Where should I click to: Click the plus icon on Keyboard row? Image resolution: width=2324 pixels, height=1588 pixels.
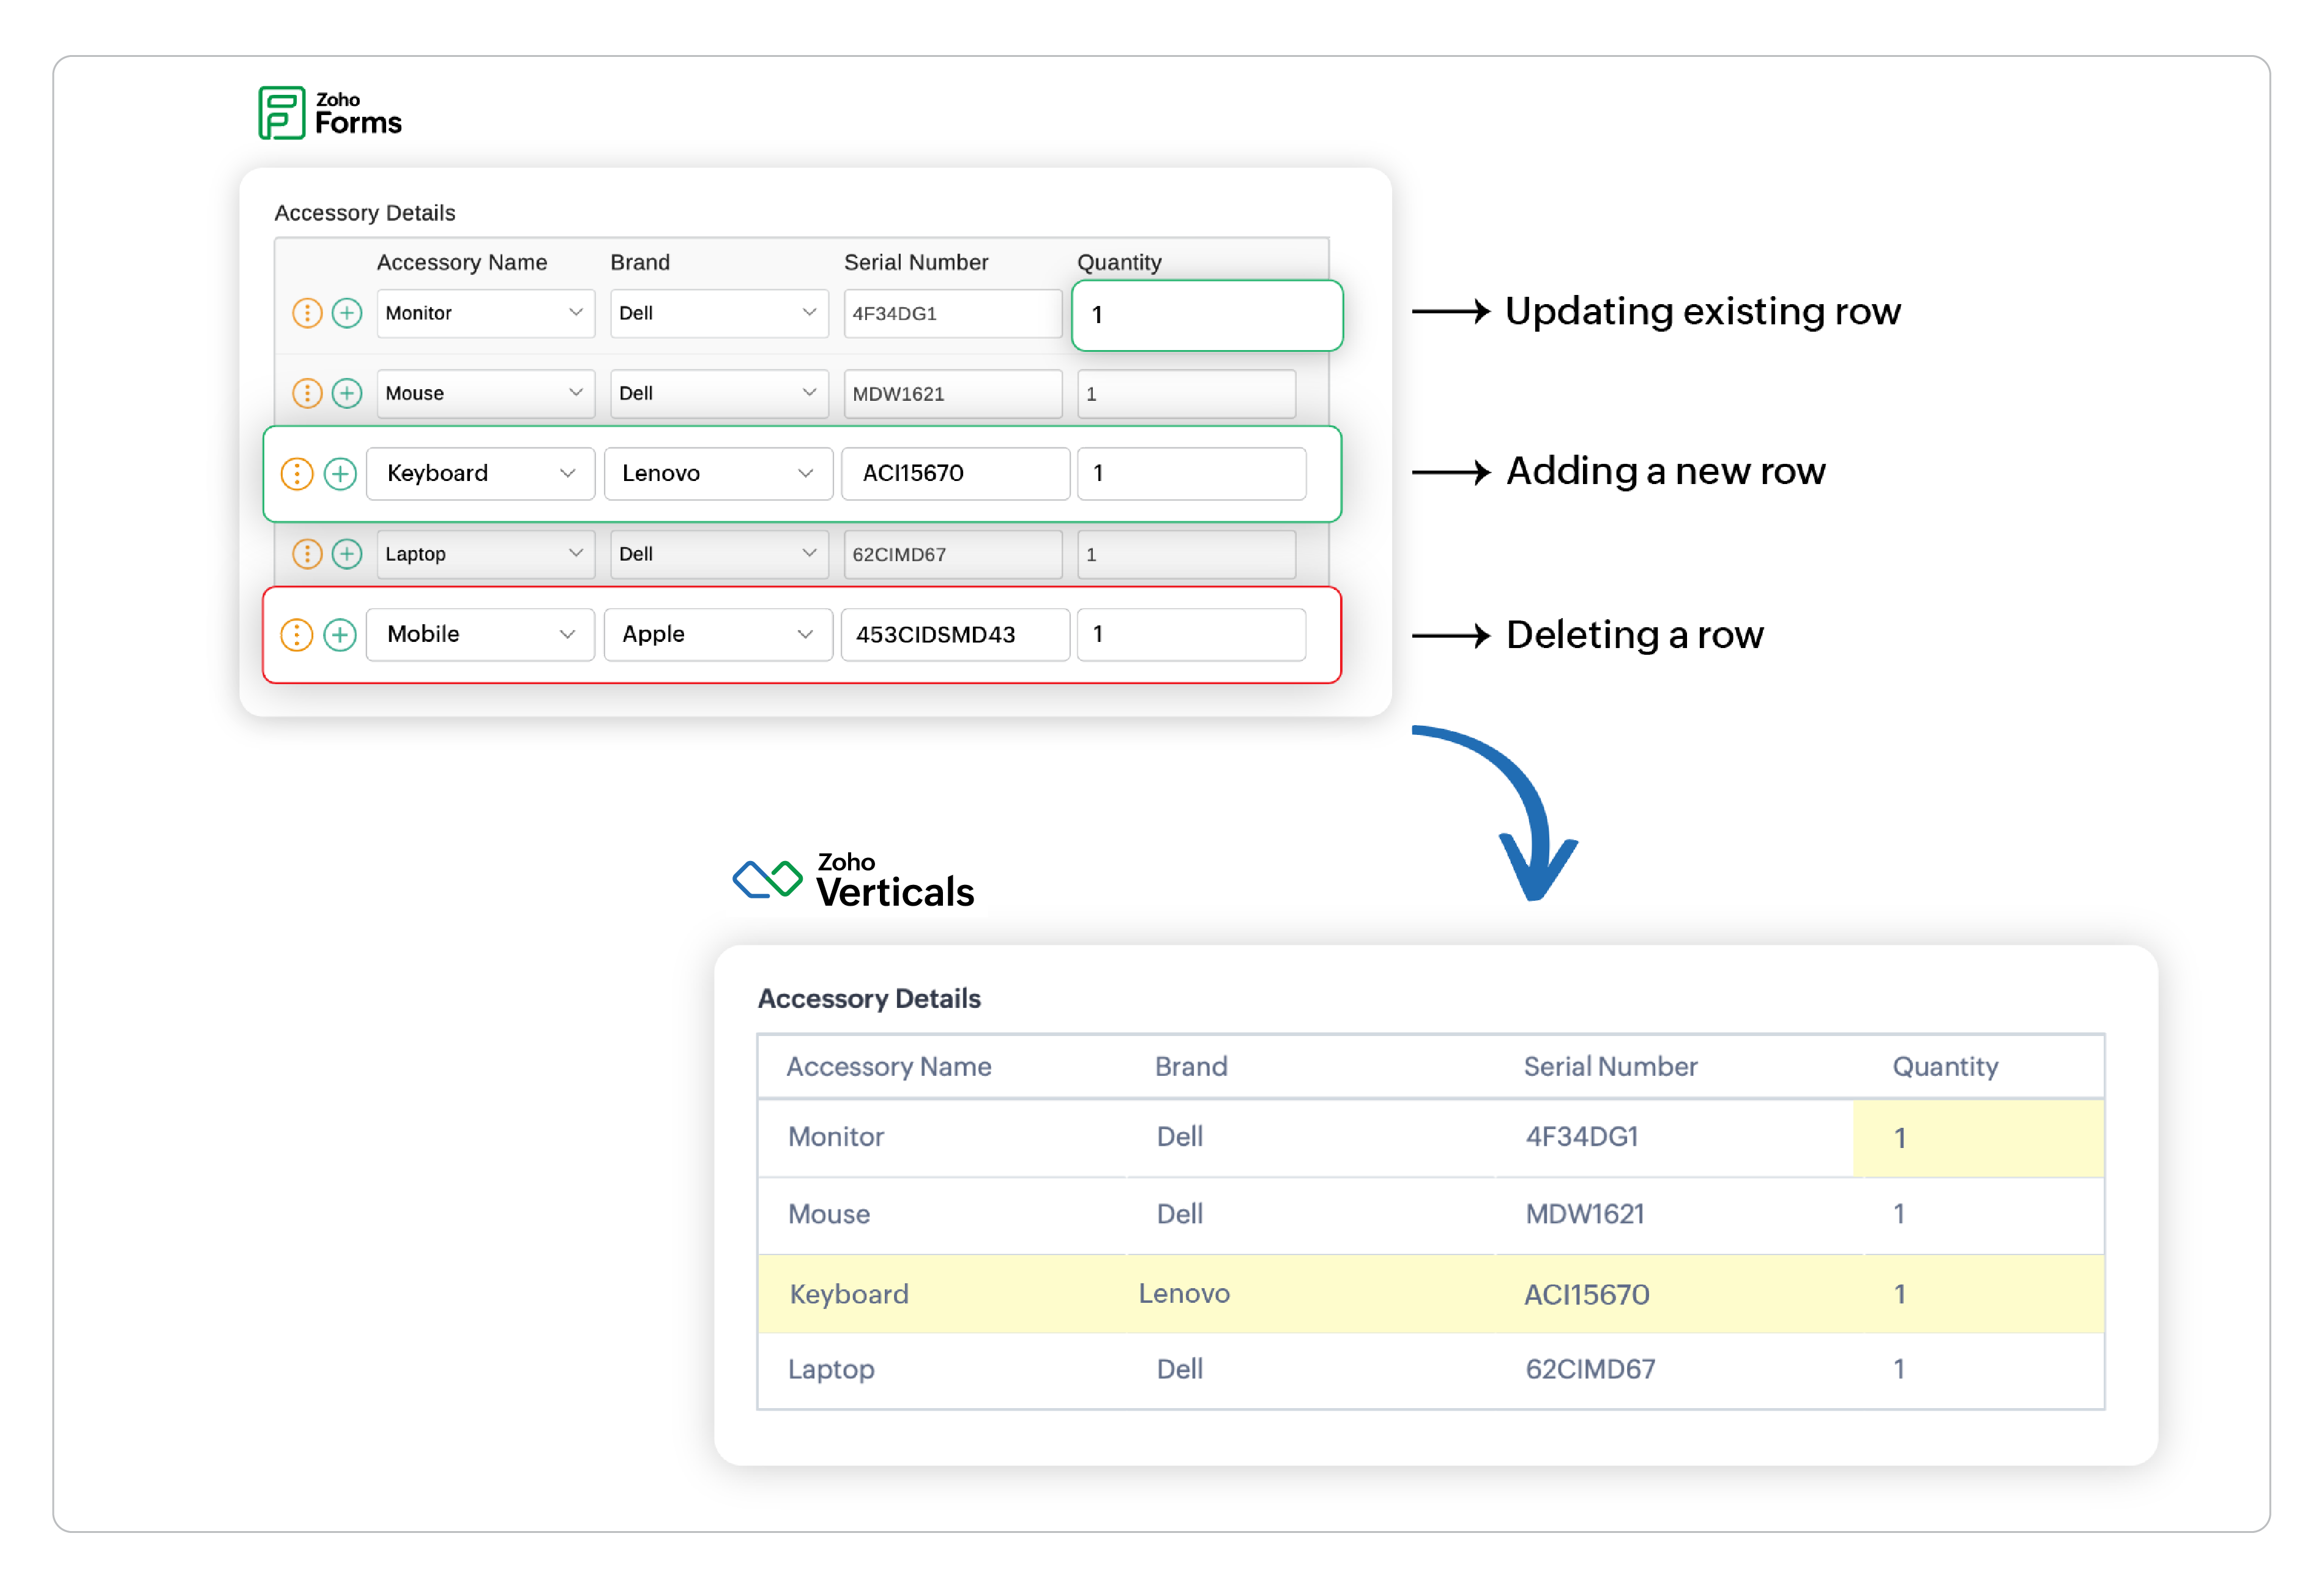tap(340, 473)
